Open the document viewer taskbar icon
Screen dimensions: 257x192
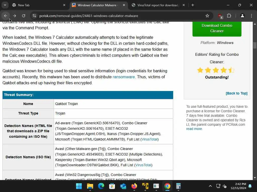(x=156, y=186)
